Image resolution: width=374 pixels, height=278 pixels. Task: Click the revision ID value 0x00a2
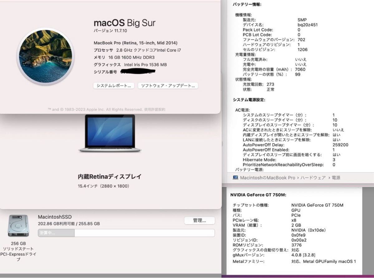coord(299,240)
